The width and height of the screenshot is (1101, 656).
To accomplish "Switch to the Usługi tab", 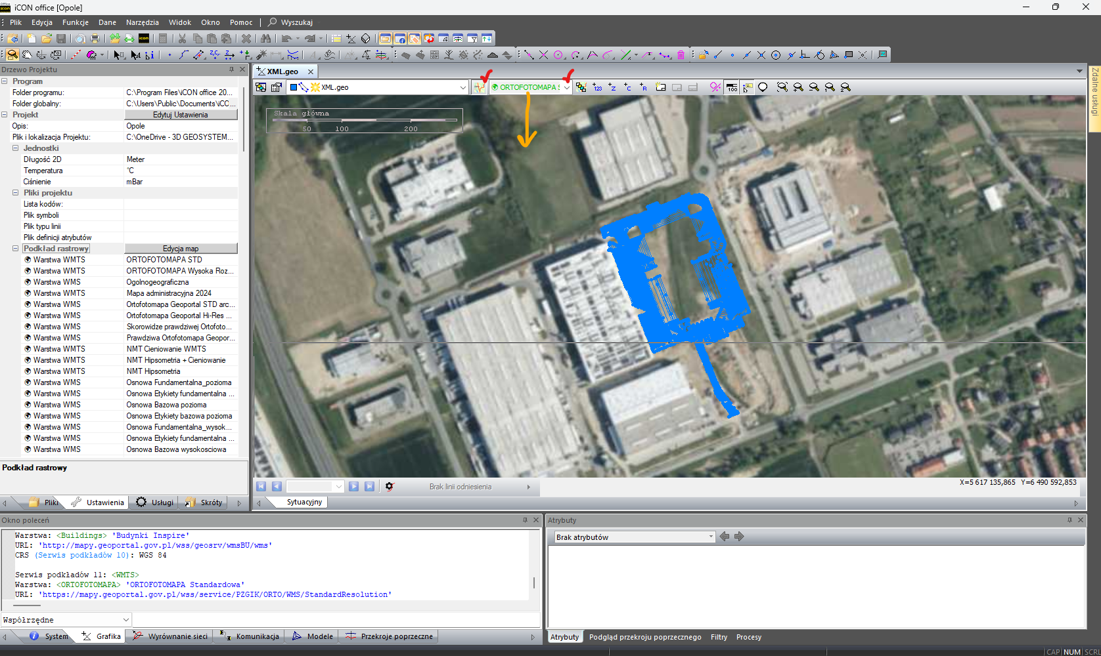I will (x=156, y=502).
